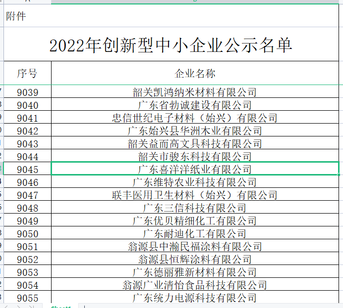Viewport: 343px width, 308px height.
Task: Select the 附件 cell at the top
Action: [x=16, y=16]
